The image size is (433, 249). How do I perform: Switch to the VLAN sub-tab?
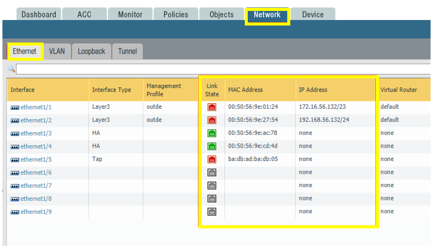(x=57, y=52)
